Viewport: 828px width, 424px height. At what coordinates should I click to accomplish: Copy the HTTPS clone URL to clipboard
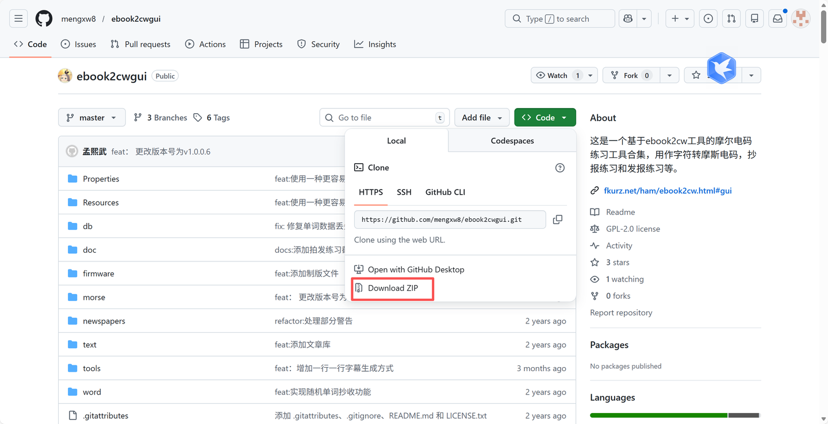click(x=557, y=219)
